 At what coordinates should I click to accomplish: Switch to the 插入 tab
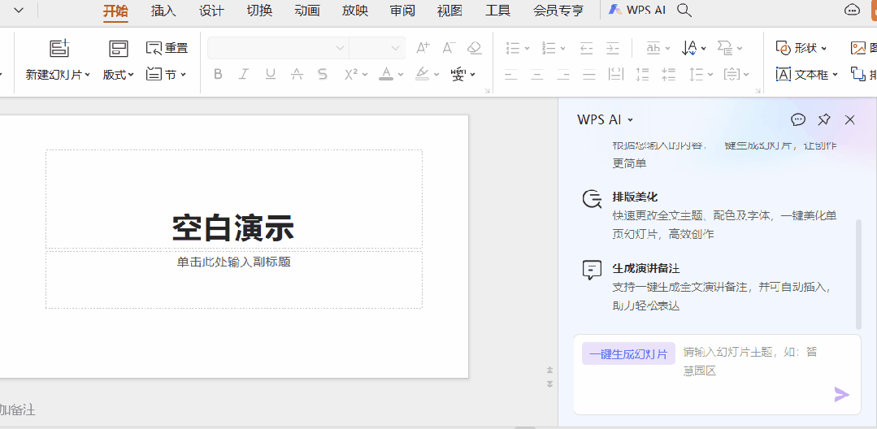point(163,11)
